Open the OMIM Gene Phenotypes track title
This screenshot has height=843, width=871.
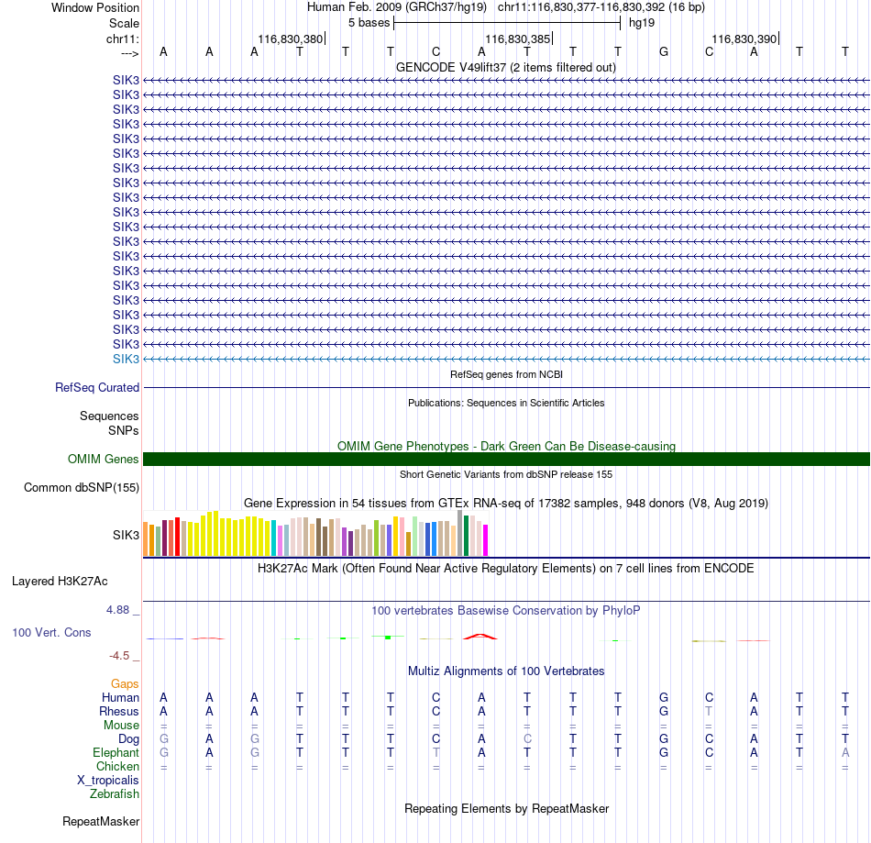[506, 446]
